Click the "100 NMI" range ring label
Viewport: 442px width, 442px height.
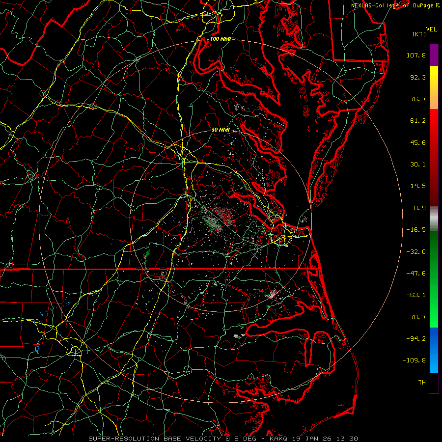(x=221, y=39)
